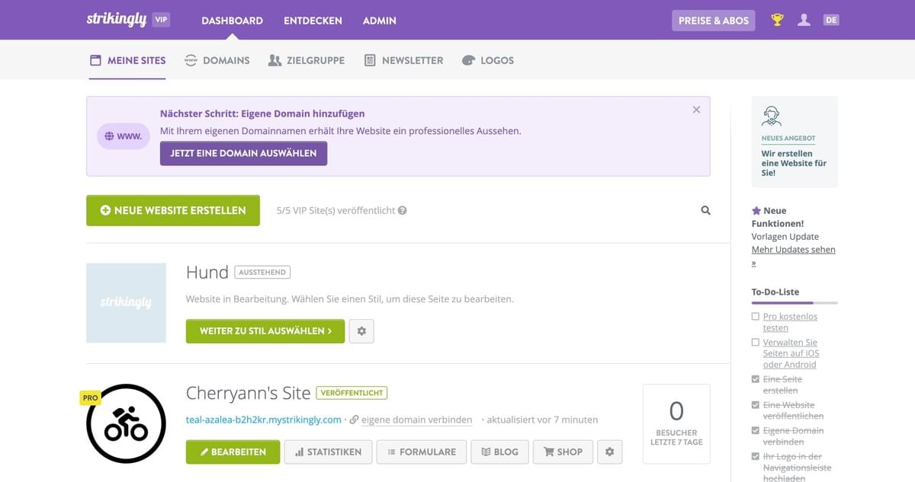Click the To-Do-Liste progress bar
Screen dimensions: 915x482
795,303
